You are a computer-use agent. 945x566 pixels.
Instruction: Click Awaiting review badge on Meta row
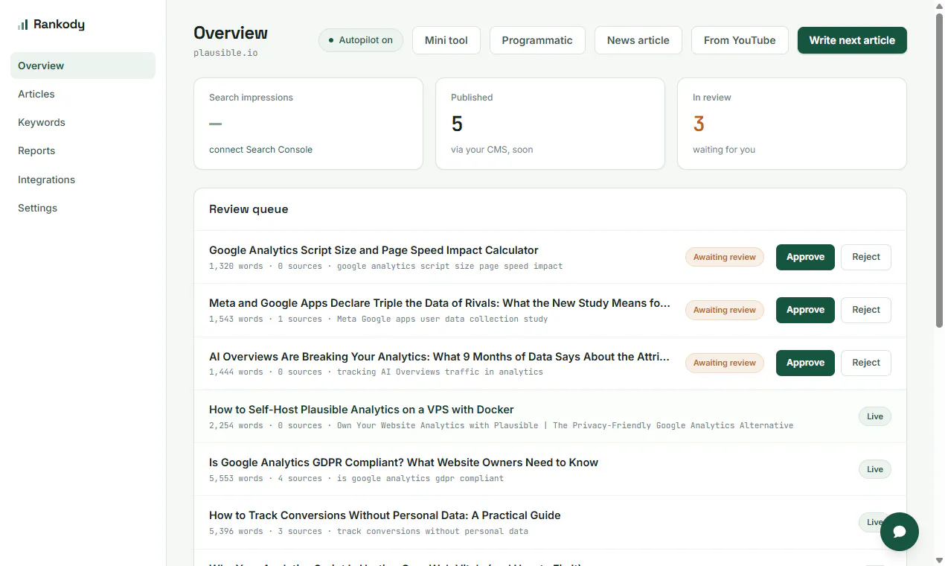click(725, 310)
